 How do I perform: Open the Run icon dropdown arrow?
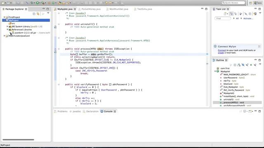click(40, 3)
